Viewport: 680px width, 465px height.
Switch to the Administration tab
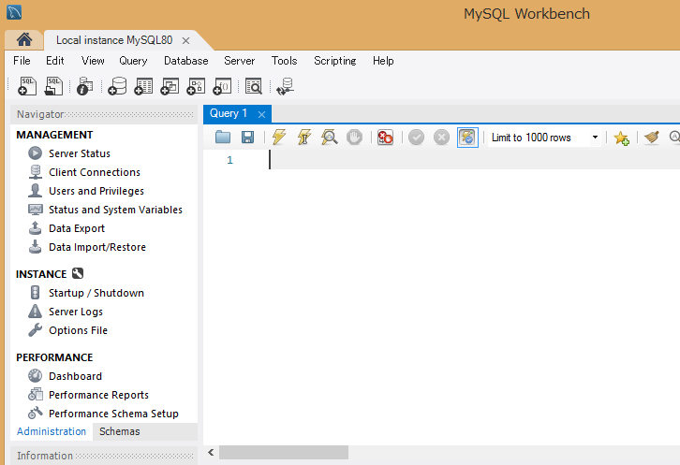click(52, 431)
